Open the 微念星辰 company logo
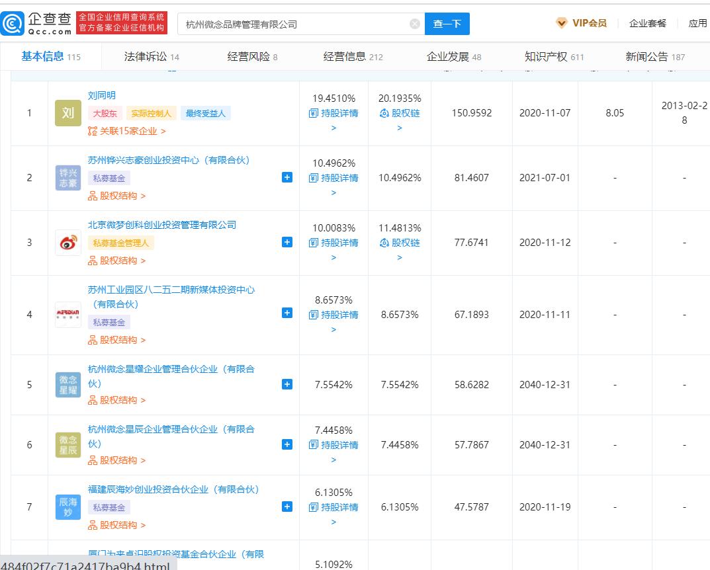 (x=68, y=444)
